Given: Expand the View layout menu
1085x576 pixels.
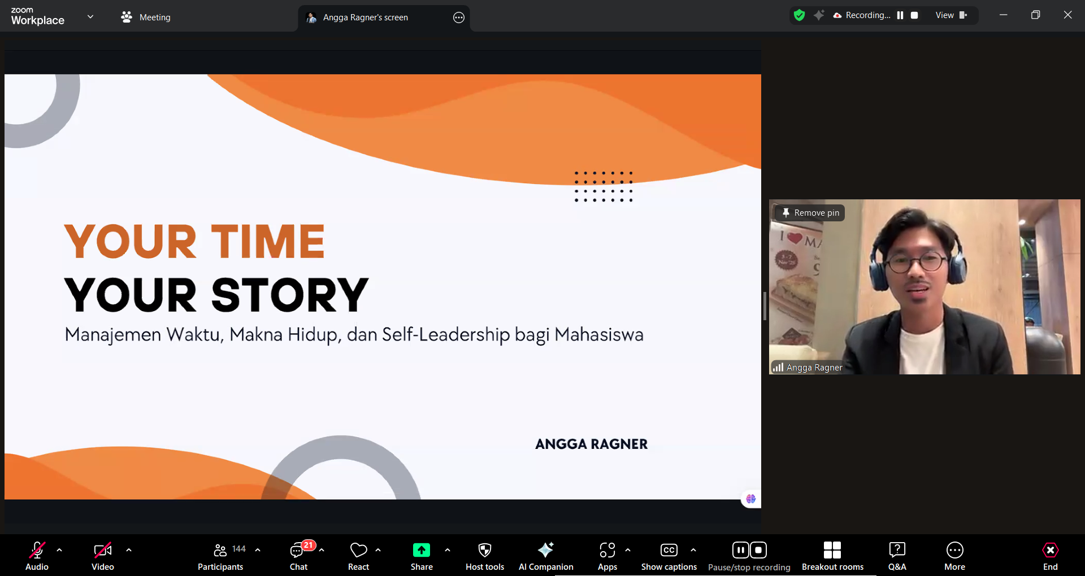Looking at the screenshot, I should point(951,15).
